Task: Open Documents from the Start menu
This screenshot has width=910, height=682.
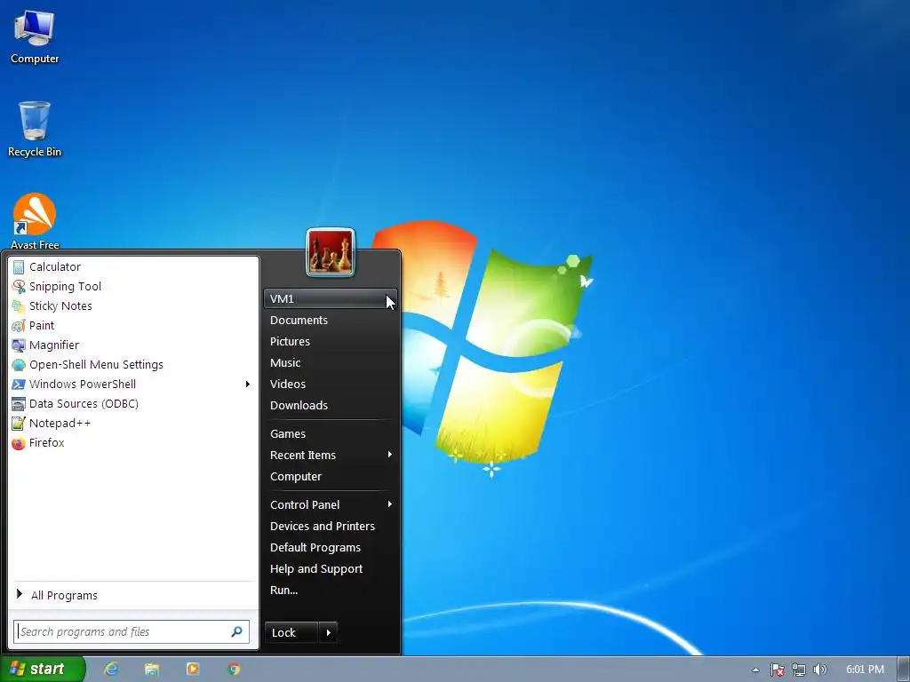Action: point(331,320)
